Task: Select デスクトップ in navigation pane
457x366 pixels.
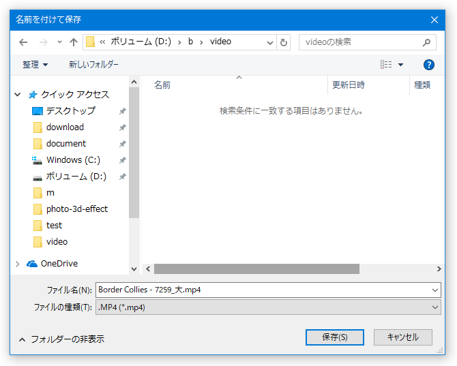Action: pos(71,111)
